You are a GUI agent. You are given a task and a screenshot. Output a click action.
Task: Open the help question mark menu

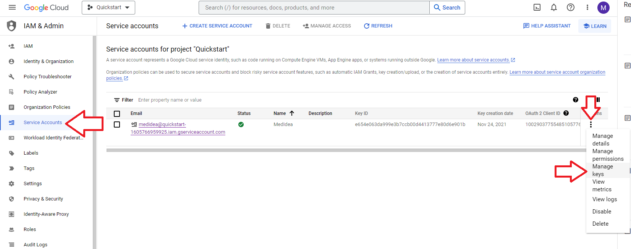click(571, 7)
